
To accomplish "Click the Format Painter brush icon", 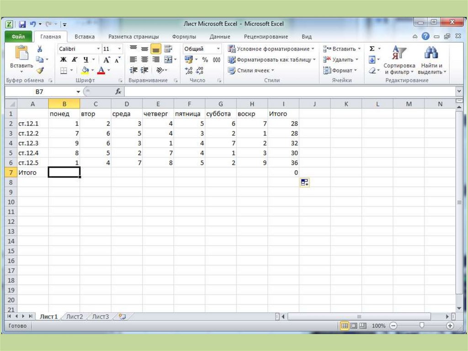I will pyautogui.click(x=40, y=70).
